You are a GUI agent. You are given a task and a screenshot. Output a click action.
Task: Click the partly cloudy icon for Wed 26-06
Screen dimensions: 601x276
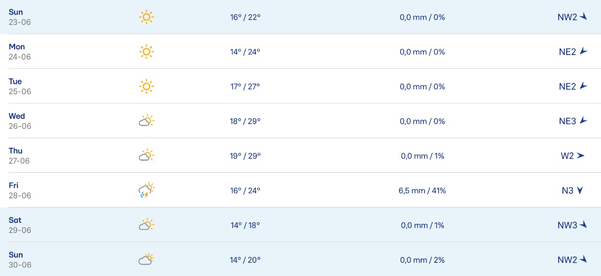tap(146, 121)
